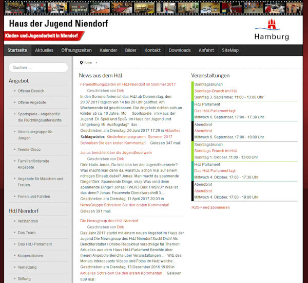Image resolution: width=308 pixels, height=283 pixels.
Task: Click the Sommer 2017 tag
Action: [160, 137]
